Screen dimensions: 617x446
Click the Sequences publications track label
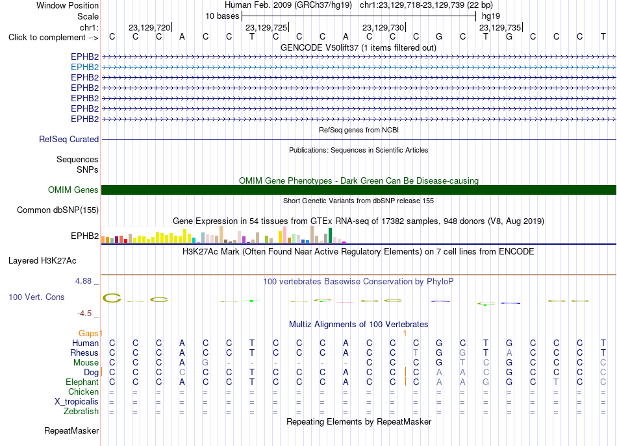[x=77, y=159]
